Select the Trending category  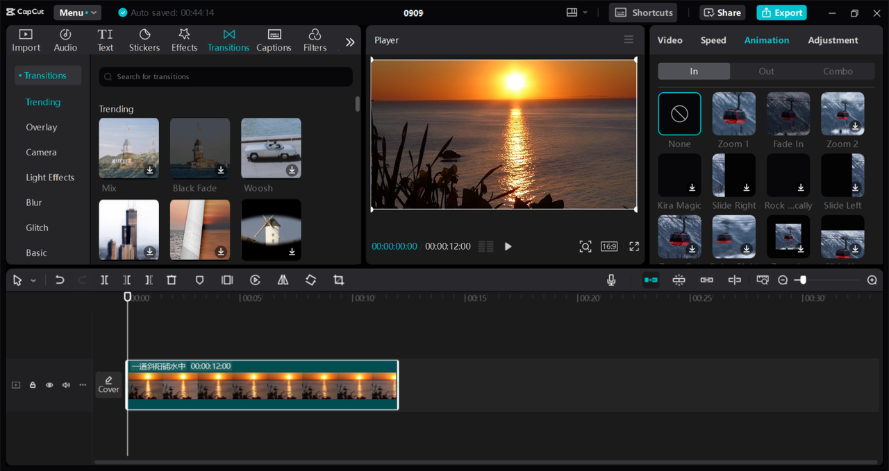pos(43,102)
